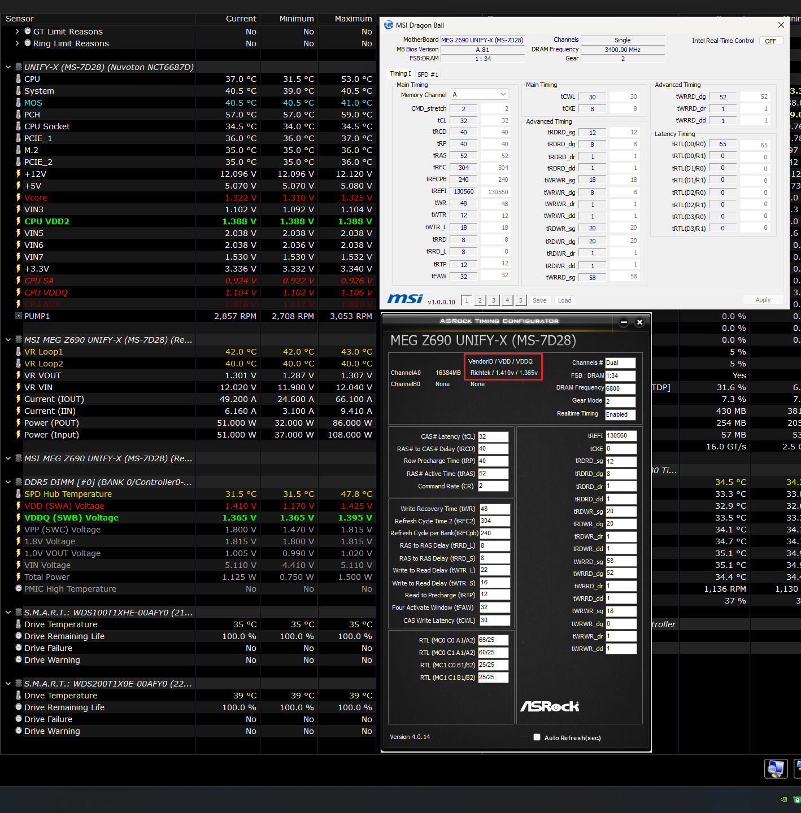801x813 pixels.
Task: Select the VDD (SWA) Voltage row
Action: click(x=188, y=506)
